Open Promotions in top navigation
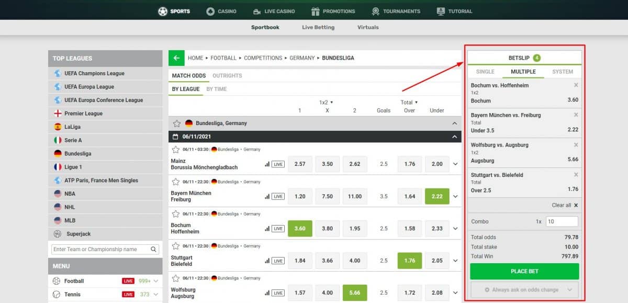This screenshot has width=628, height=303. coord(333,11)
